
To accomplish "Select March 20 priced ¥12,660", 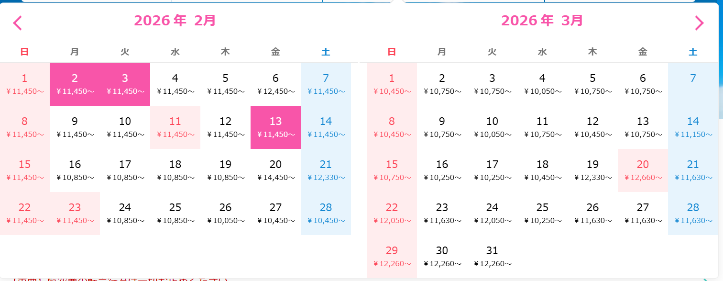I will 643,170.
